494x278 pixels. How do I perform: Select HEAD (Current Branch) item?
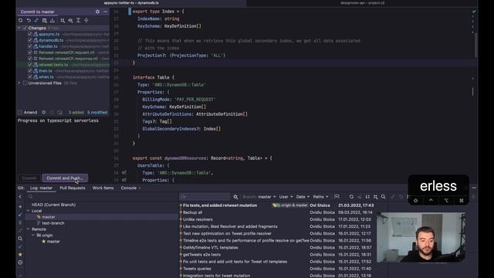(53, 205)
